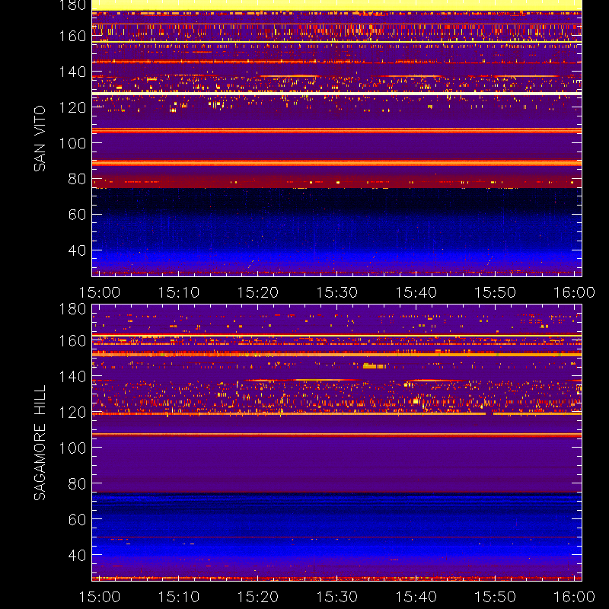Viewport: 609px width, 609px height.
Task: Click the 15:10 time label under Sagamore Hill plot
Action: click(179, 597)
